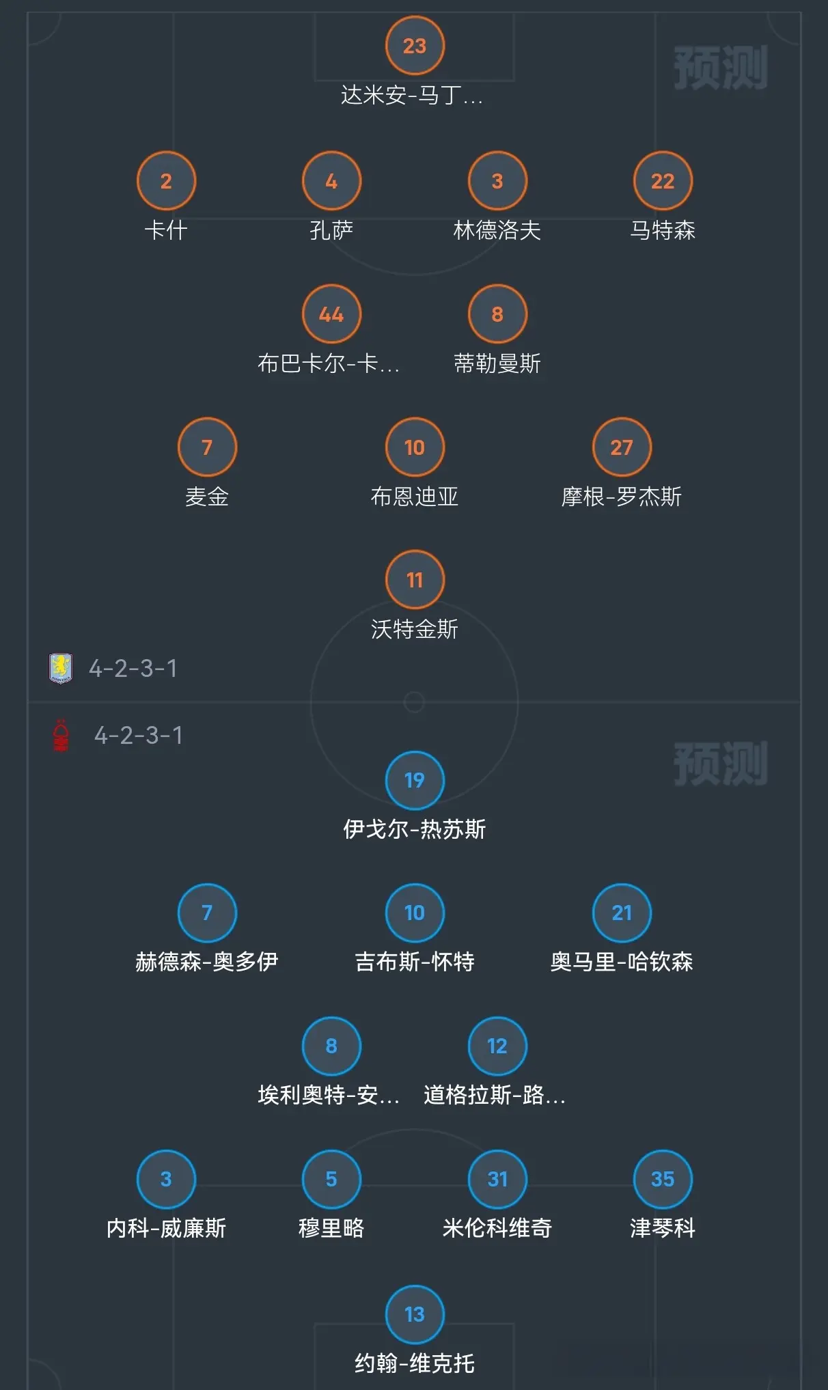
Task: Click the Aston Villa club crest
Action: [61, 668]
